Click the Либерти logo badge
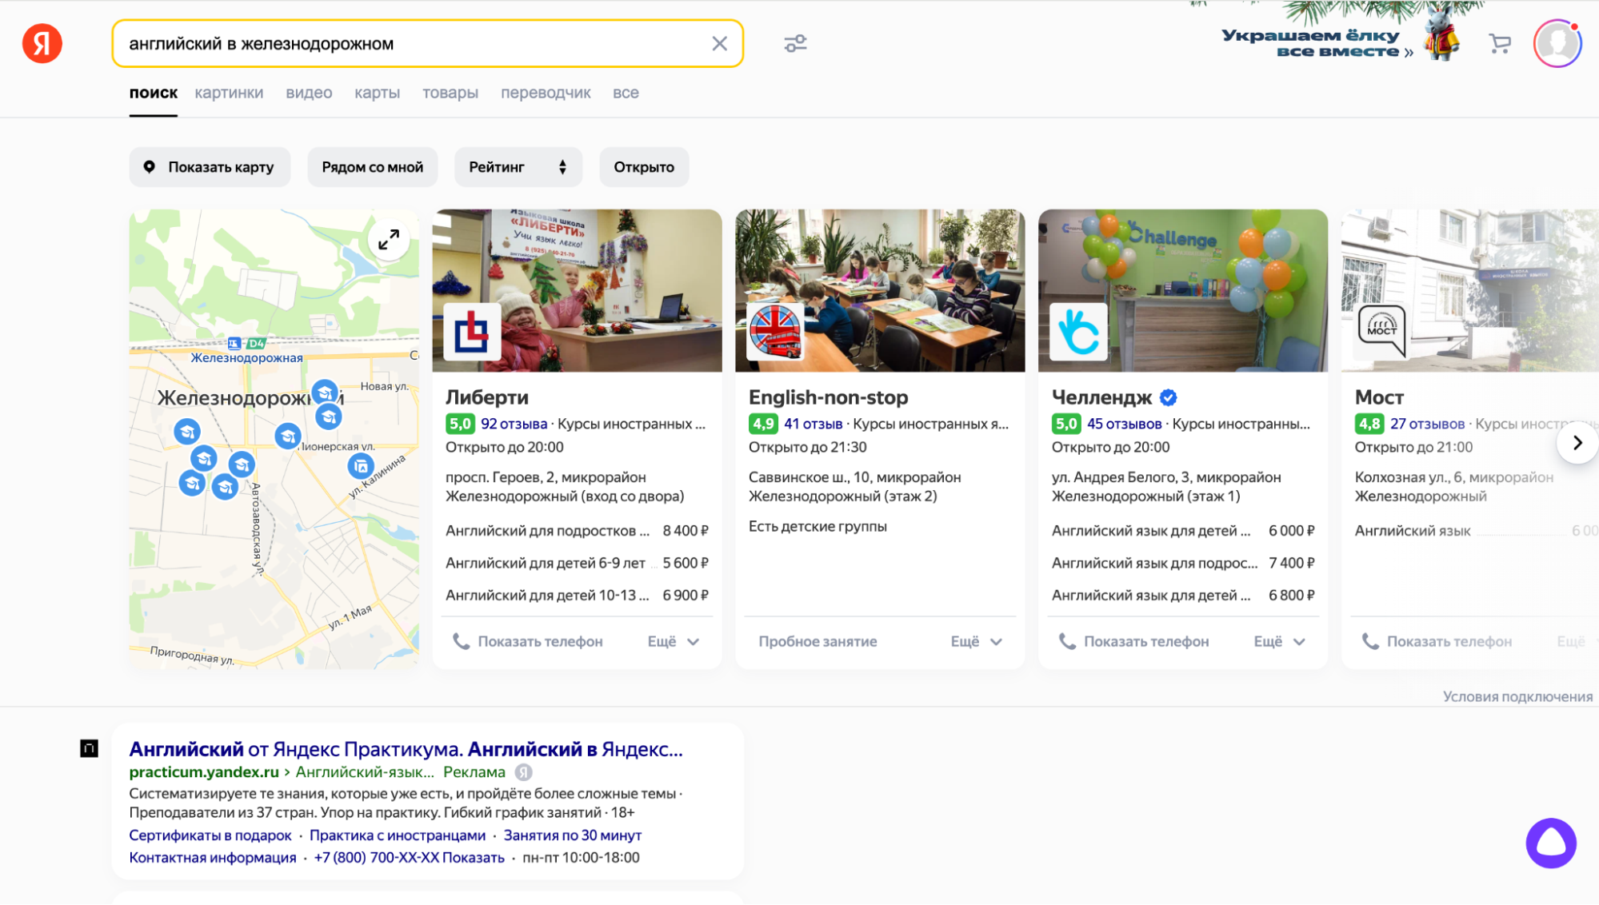 (x=472, y=332)
